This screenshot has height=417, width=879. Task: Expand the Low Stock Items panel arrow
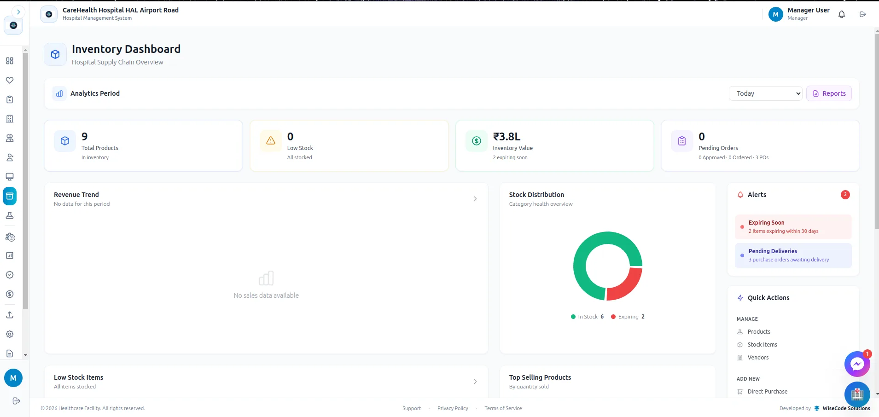coord(475,382)
